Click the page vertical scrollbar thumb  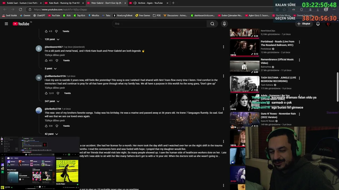coord(337,87)
